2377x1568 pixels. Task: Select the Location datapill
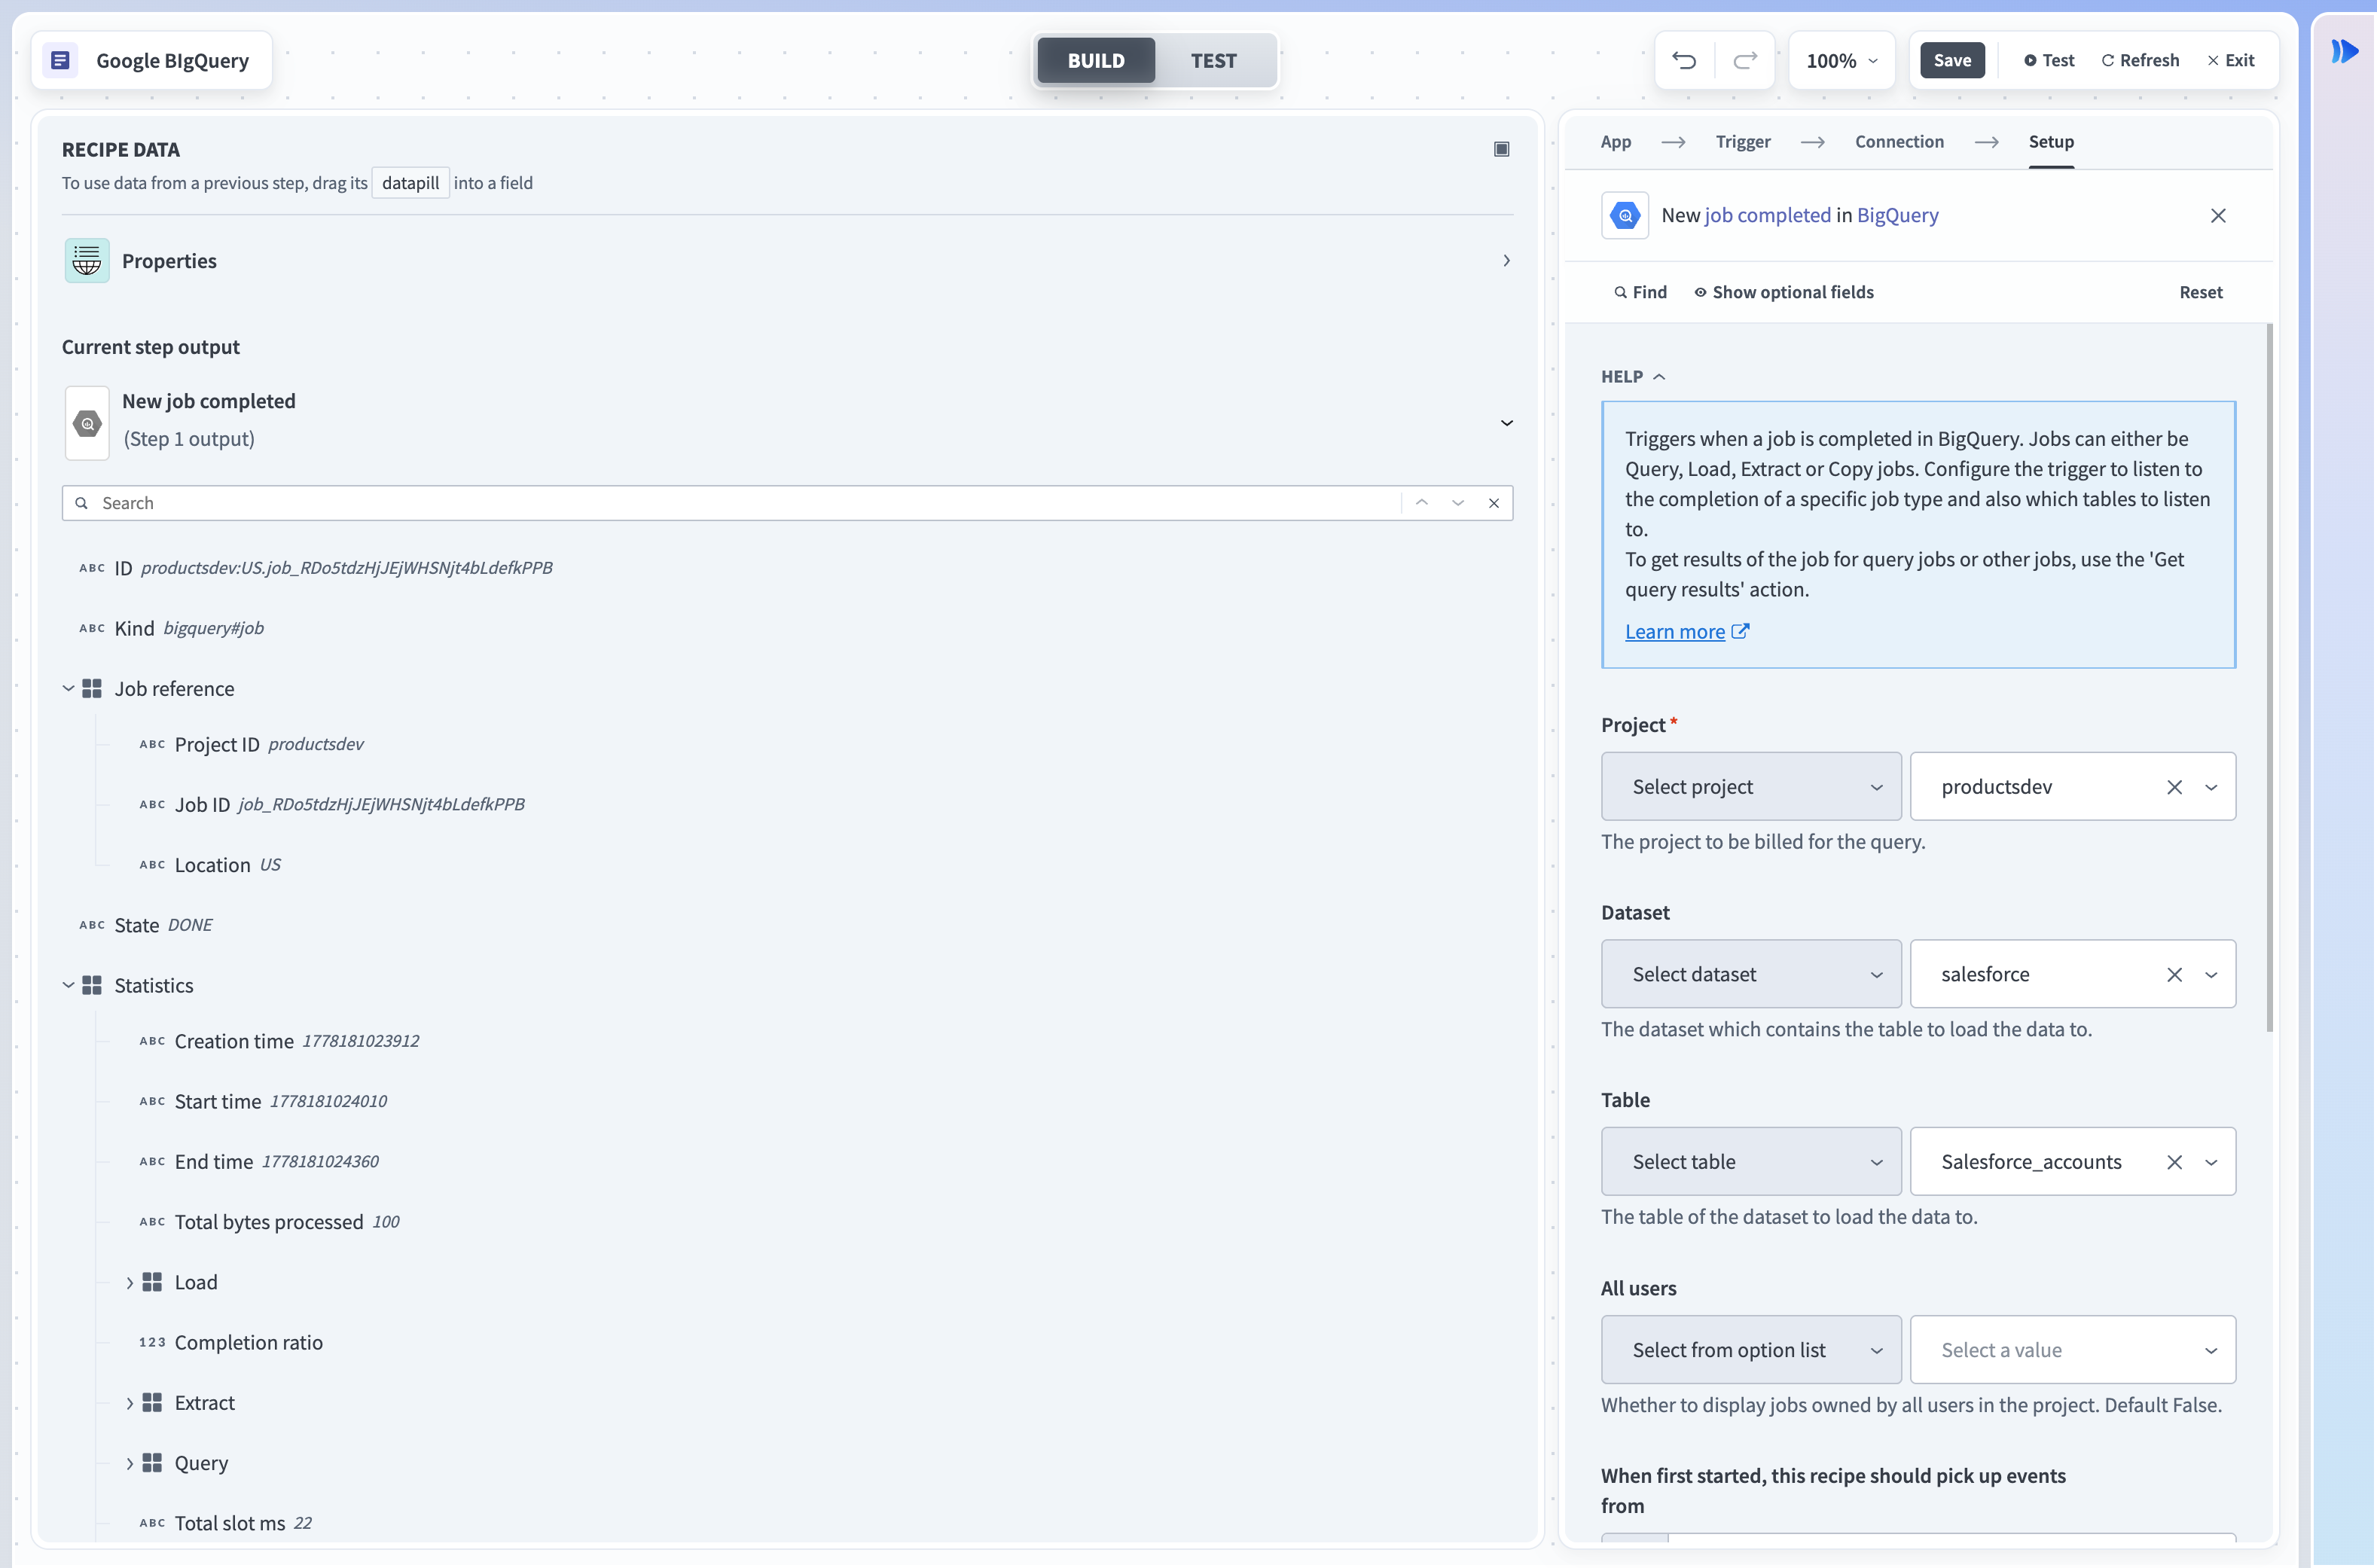point(210,864)
